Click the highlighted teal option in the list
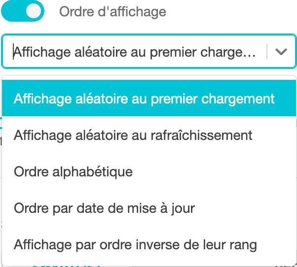Image resolution: width=297 pixels, height=267 pixels. 148,98
